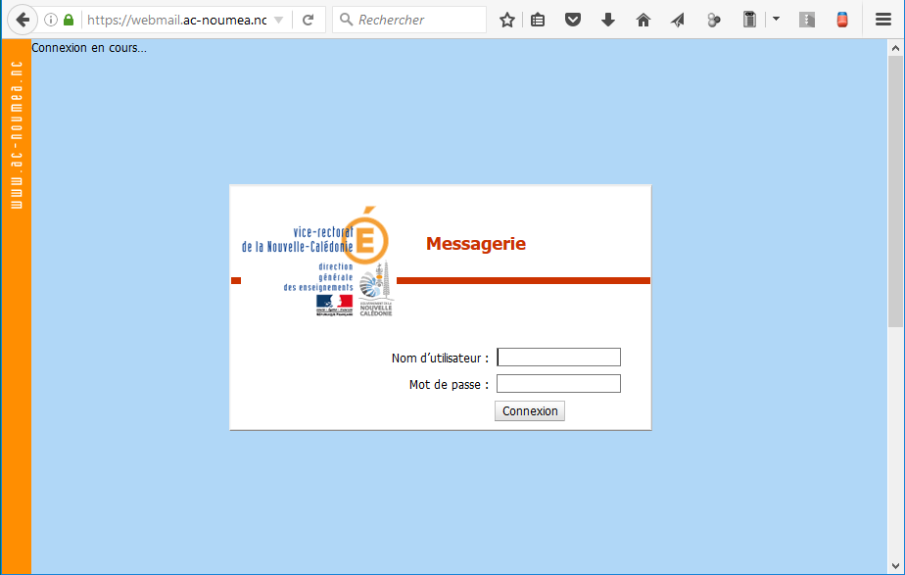The width and height of the screenshot is (905, 575).
Task: Click the webmail address bar URL
Action: (x=176, y=20)
